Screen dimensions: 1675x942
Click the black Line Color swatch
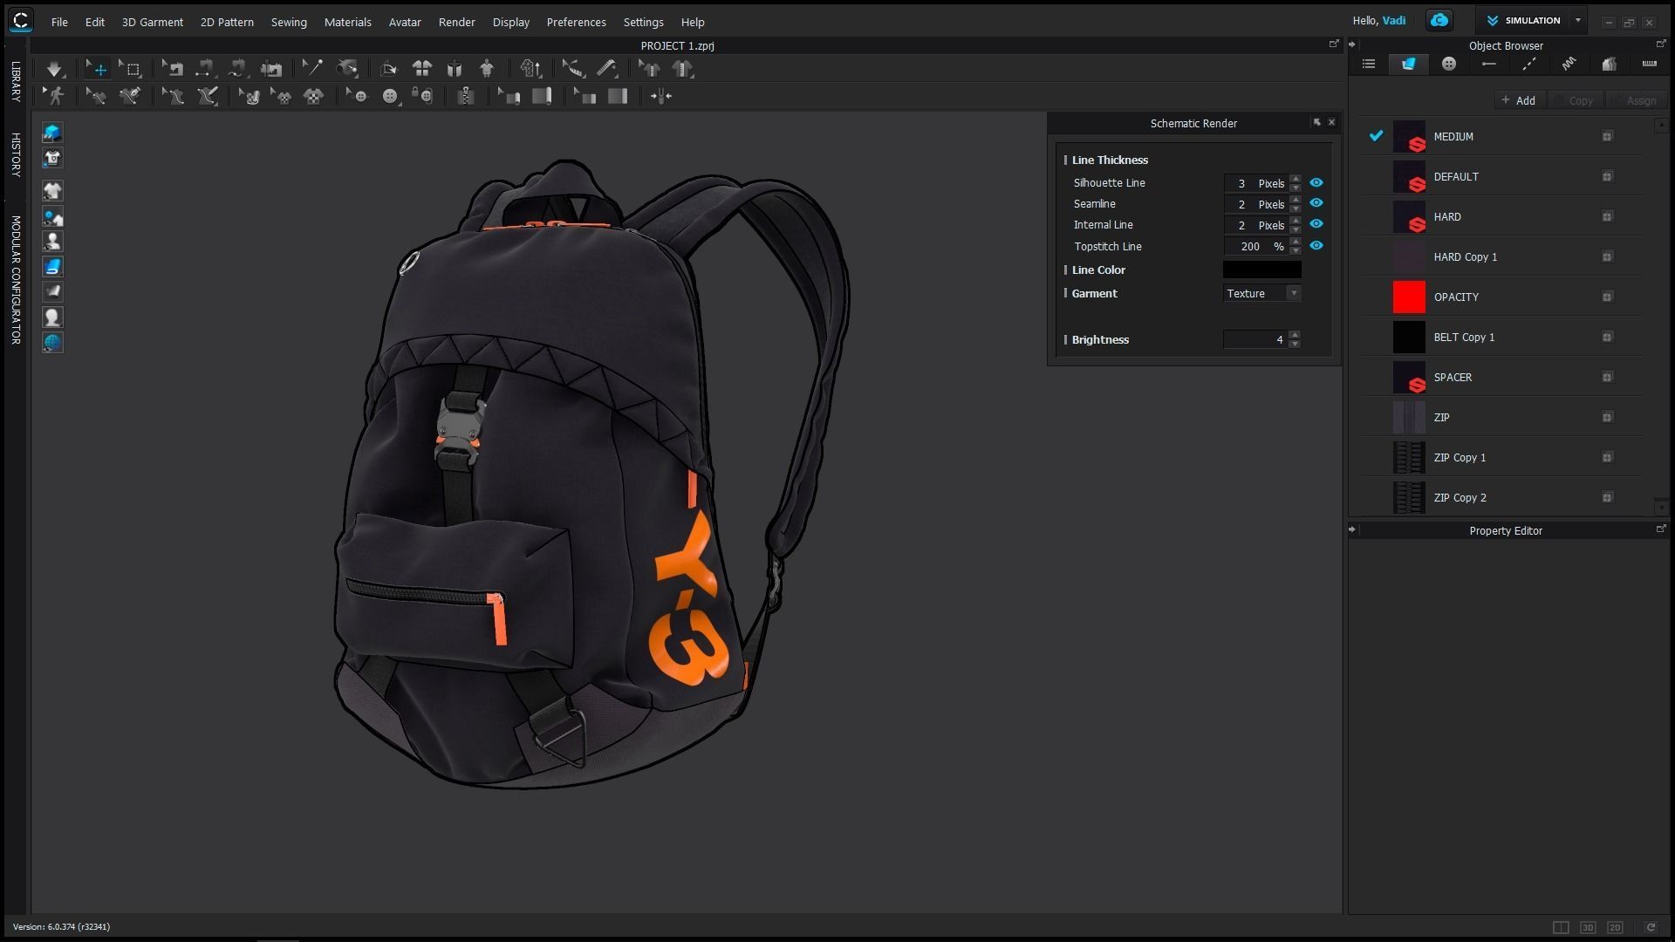[1261, 270]
